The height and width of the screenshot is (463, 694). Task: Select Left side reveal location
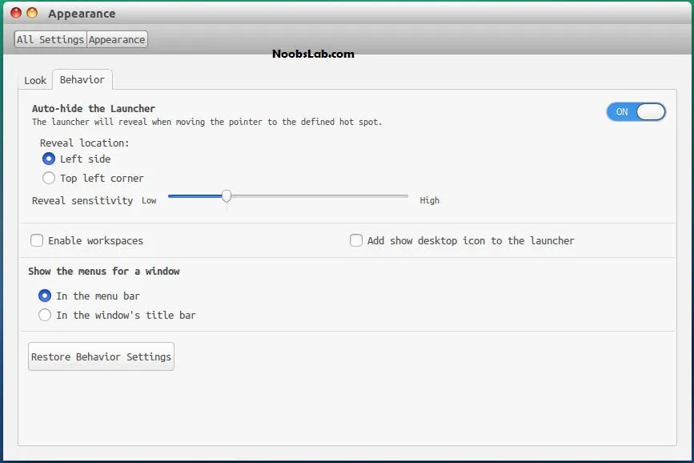(x=49, y=159)
